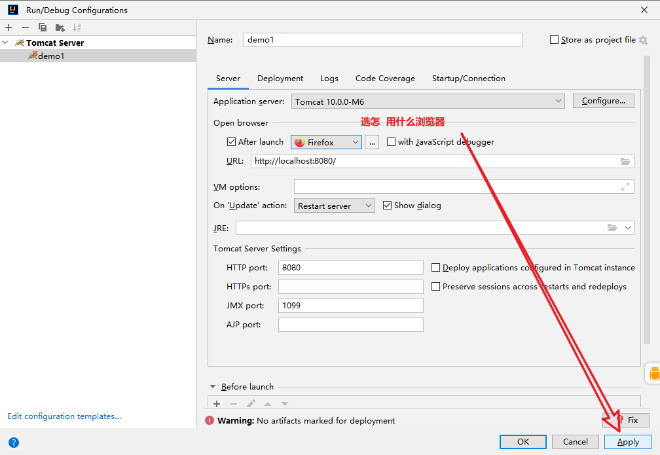The width and height of the screenshot is (660, 455).
Task: Click the orange plugin icon on right edge
Action: click(x=655, y=373)
